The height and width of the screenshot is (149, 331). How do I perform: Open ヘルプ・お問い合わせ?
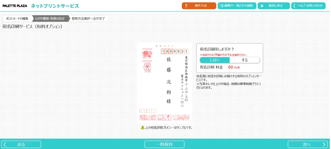tap(308, 6)
